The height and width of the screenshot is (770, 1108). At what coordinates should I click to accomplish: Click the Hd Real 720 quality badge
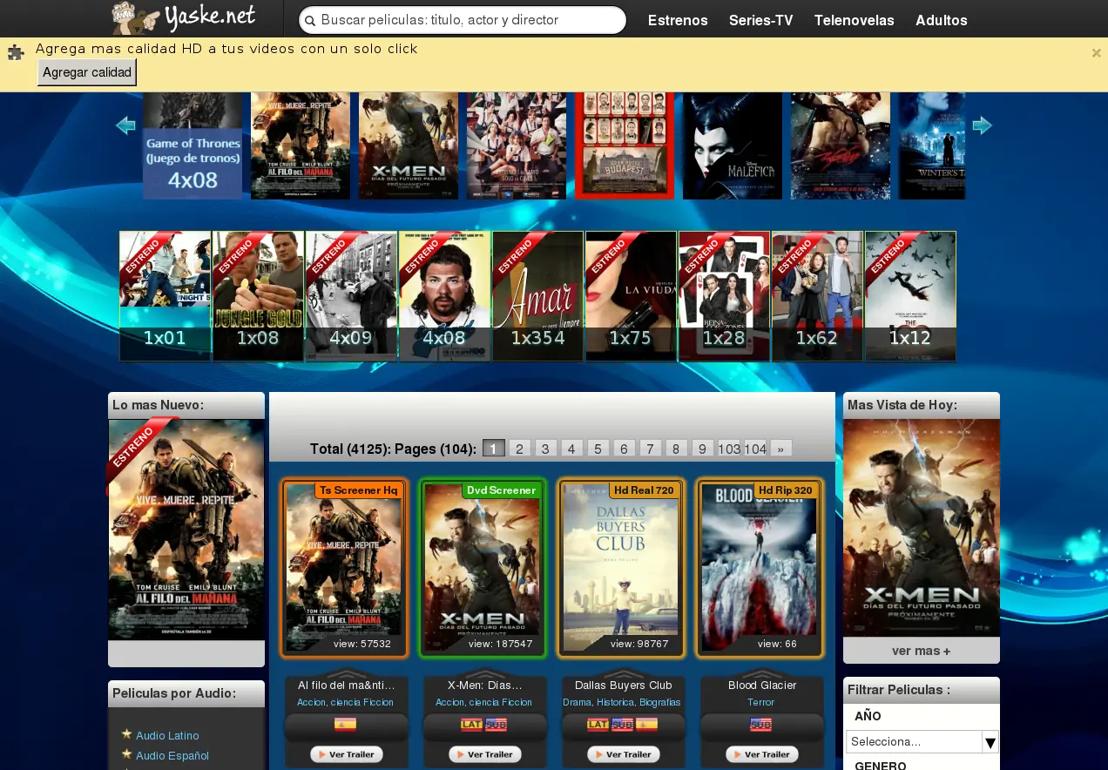pos(644,490)
